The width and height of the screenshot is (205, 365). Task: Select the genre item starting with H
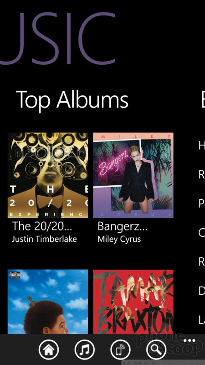click(x=201, y=145)
